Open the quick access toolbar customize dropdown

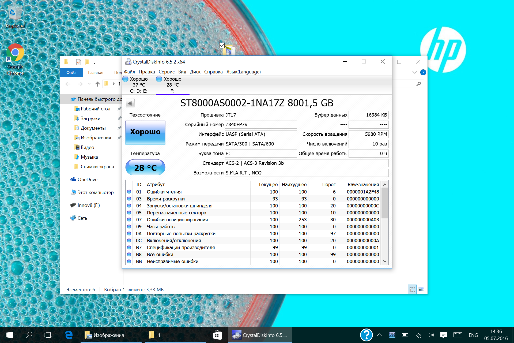tap(94, 63)
